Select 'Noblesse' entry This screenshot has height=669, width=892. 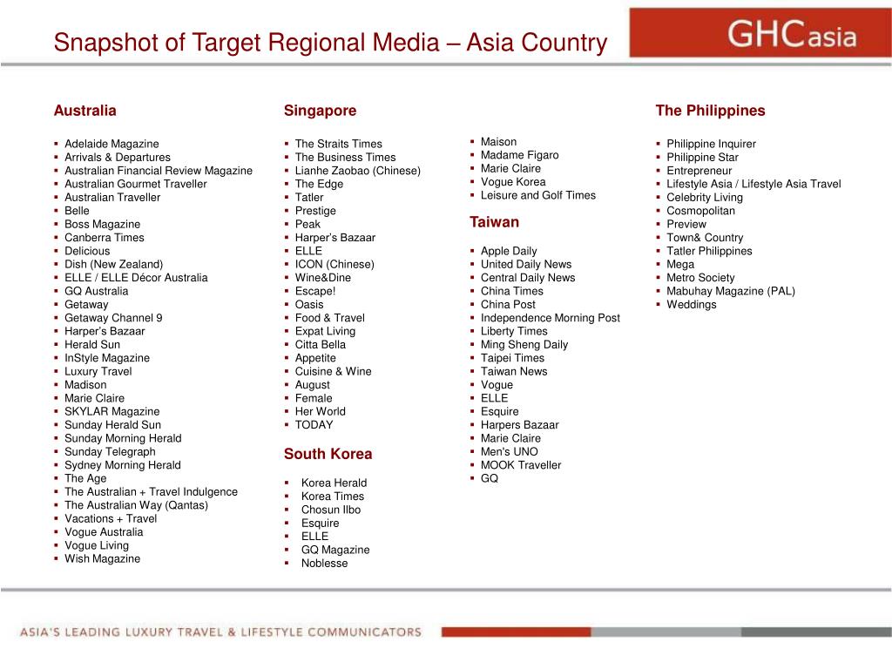(x=324, y=564)
